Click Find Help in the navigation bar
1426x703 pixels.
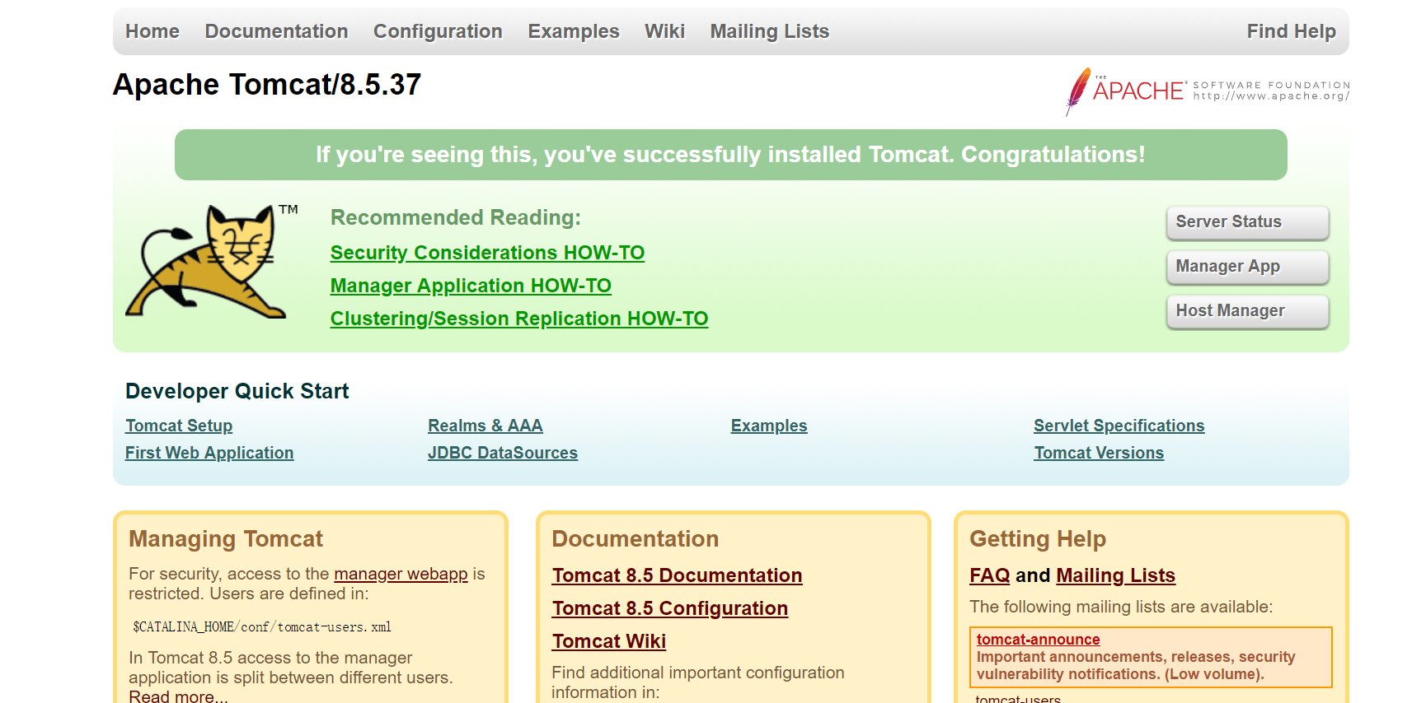click(x=1291, y=31)
